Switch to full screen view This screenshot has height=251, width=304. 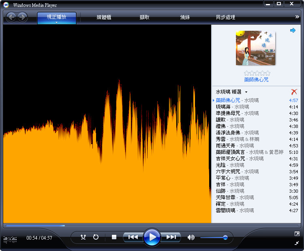(297, 234)
